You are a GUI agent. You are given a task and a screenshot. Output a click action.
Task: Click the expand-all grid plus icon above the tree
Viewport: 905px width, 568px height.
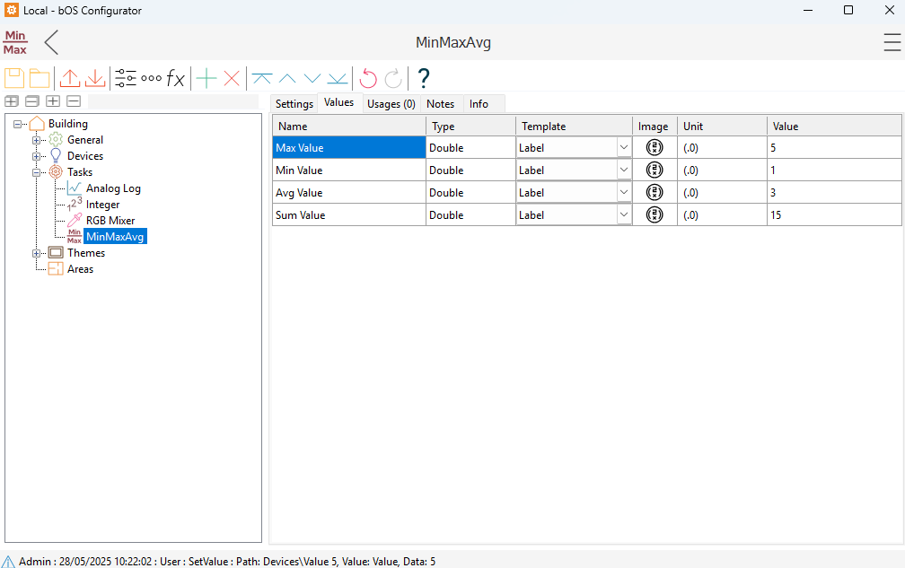coord(12,101)
